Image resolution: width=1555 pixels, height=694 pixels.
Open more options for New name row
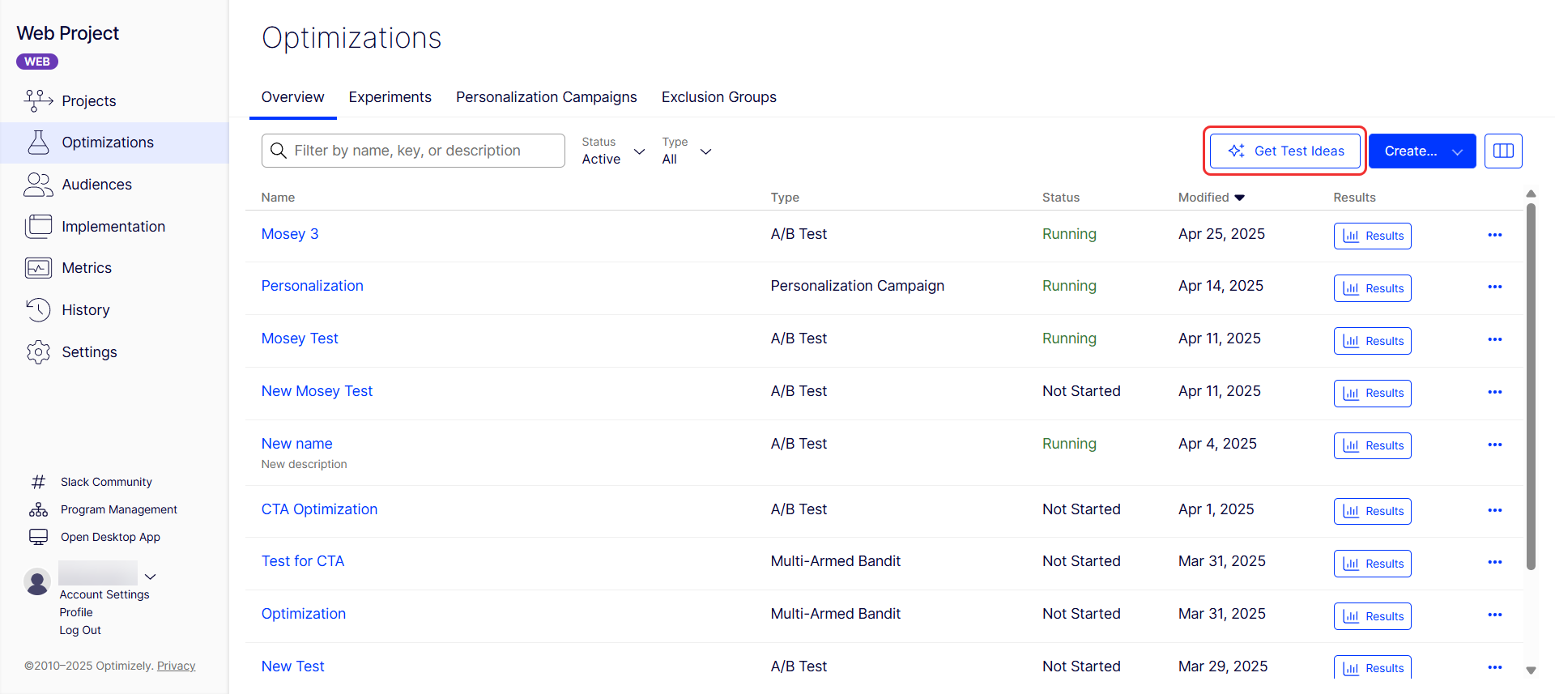(1495, 445)
